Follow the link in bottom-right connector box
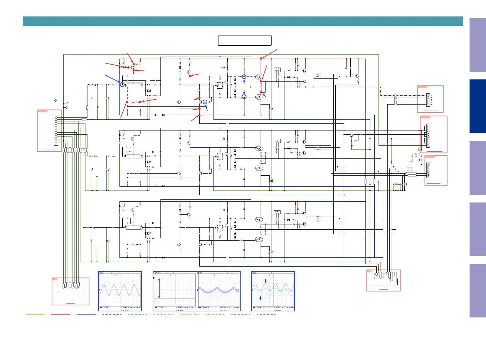The width and height of the screenshot is (486, 344). click(383, 289)
